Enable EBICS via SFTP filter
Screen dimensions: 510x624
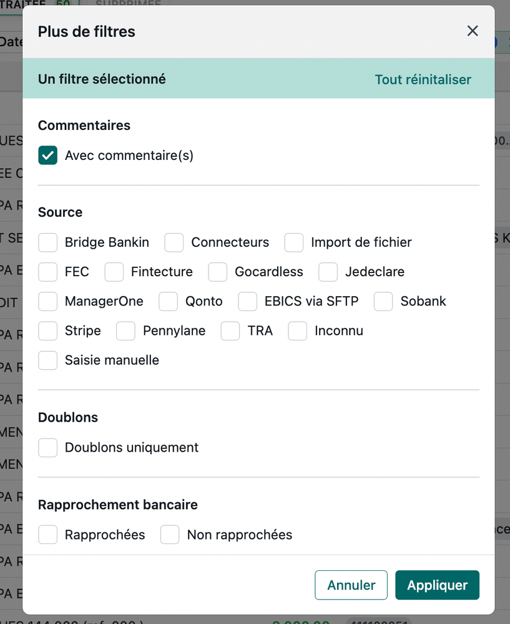pyautogui.click(x=248, y=301)
